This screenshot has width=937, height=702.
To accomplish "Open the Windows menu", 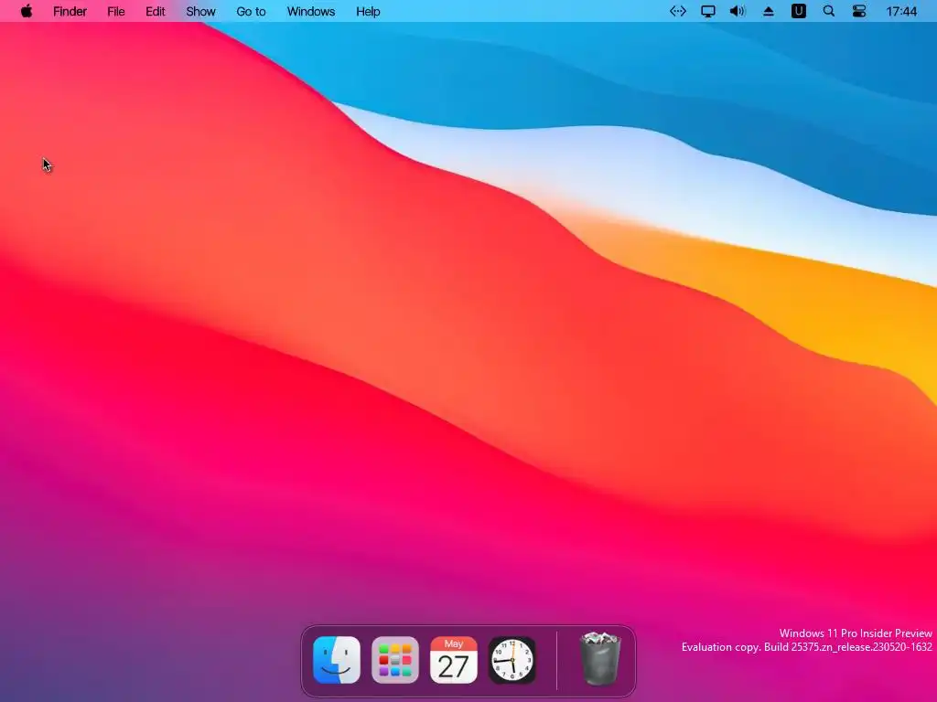I will coord(311,11).
